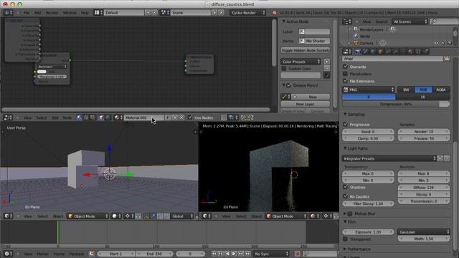Select RGBA color mode button

tap(441, 90)
